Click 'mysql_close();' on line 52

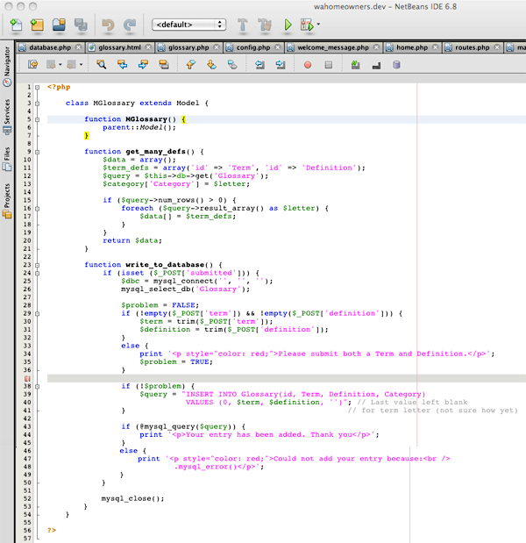(132, 498)
